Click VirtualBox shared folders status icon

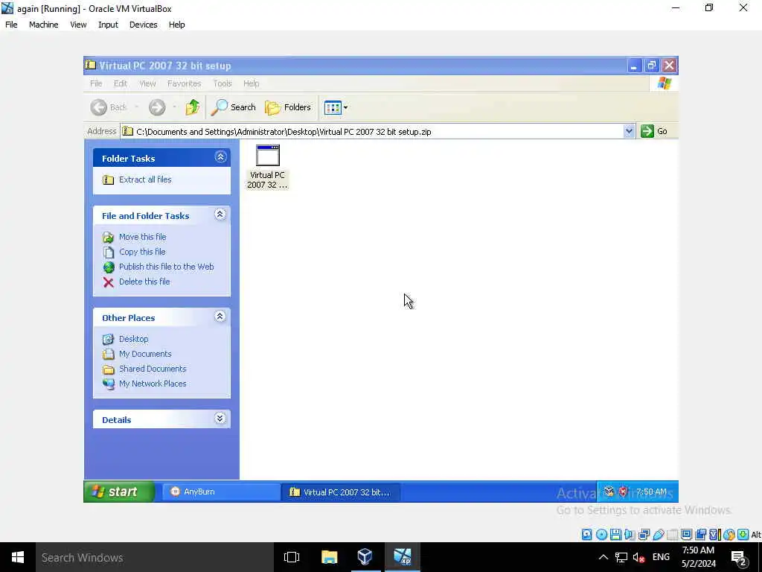pos(672,535)
